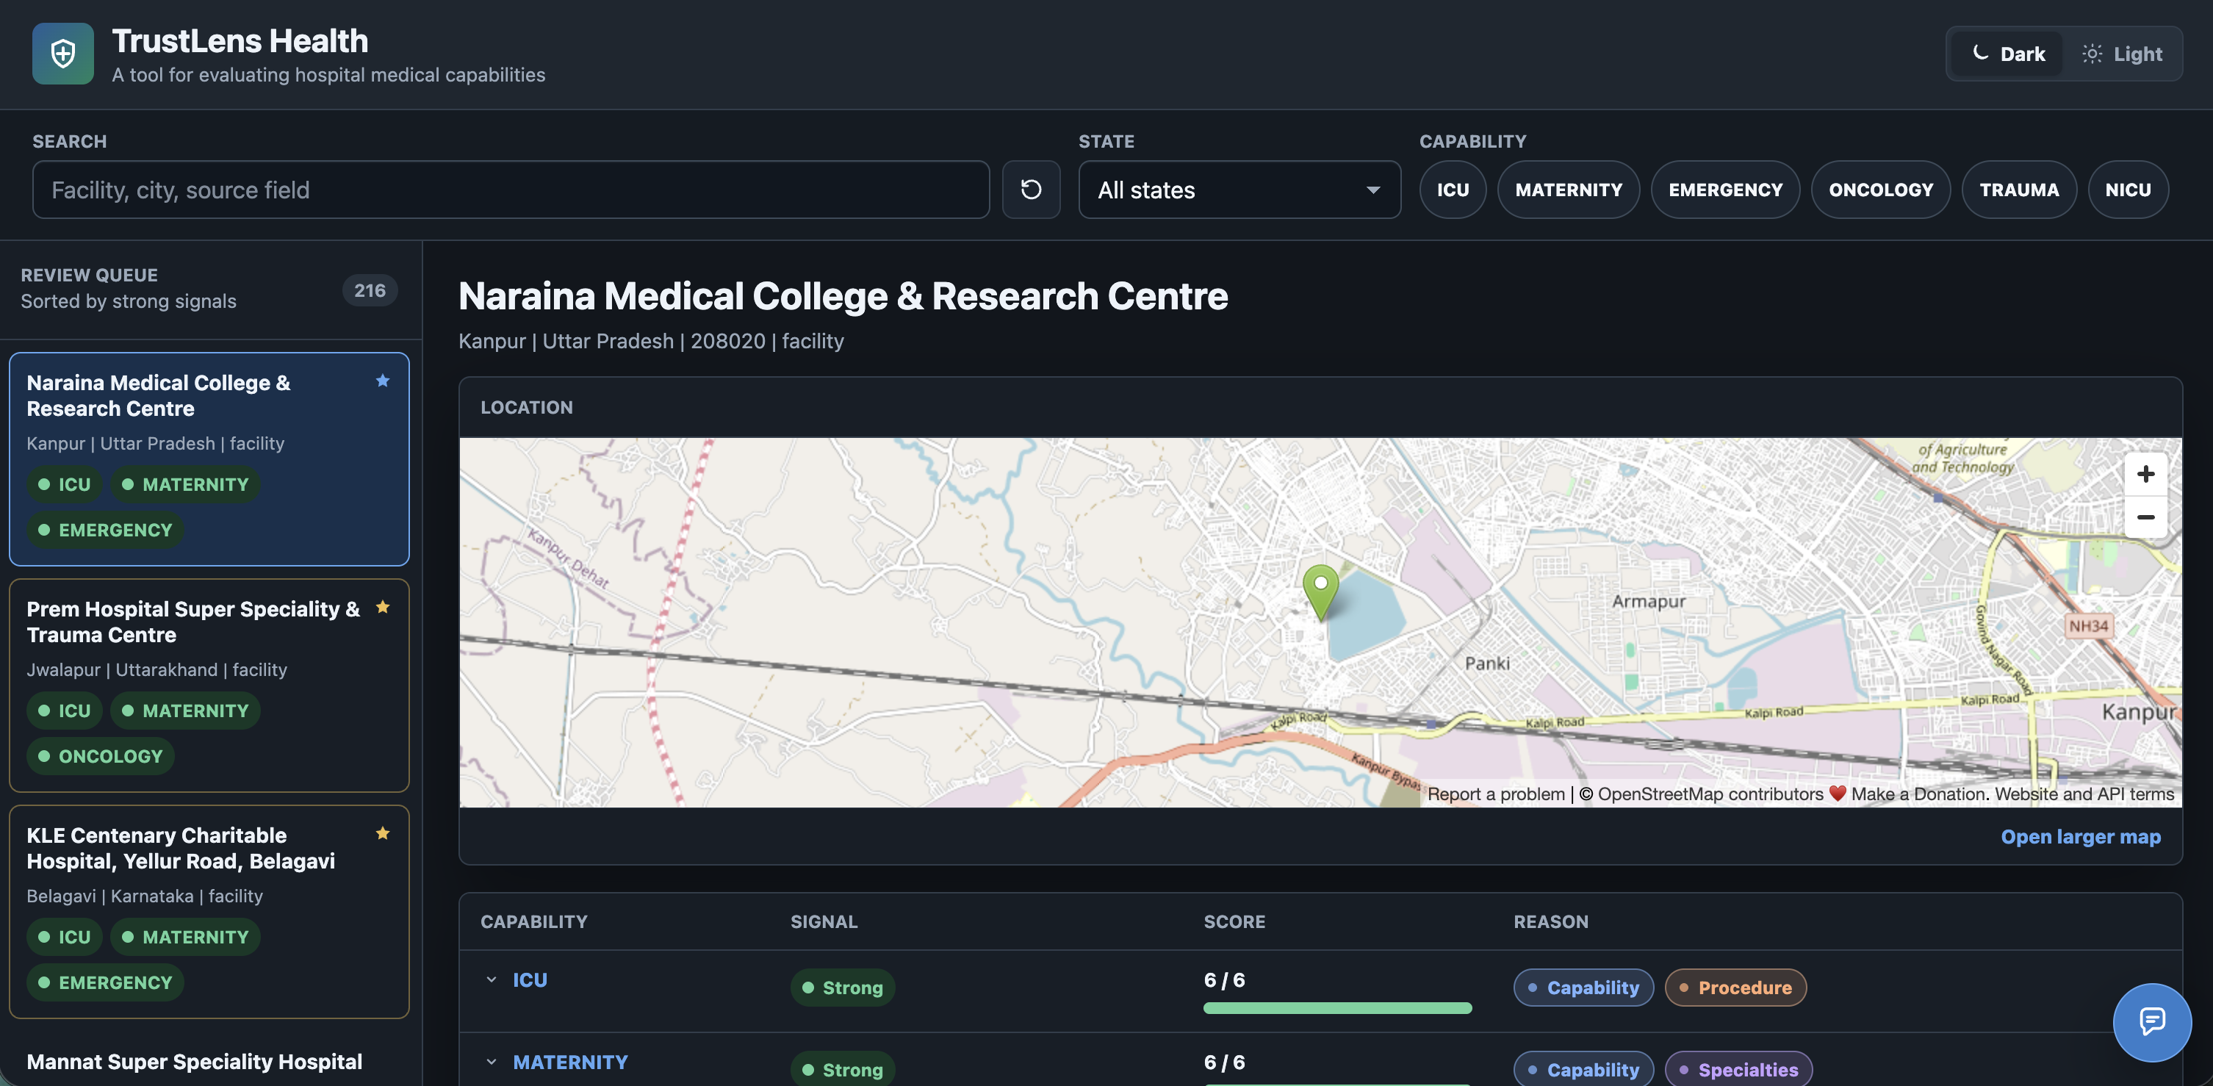This screenshot has width=2213, height=1086.
Task: Click the Strong signal badge for ICU
Action: point(842,988)
